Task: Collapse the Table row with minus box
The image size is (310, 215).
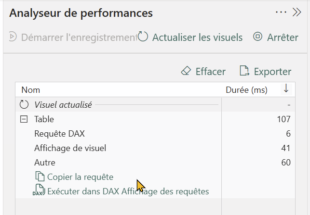Action: 24,119
